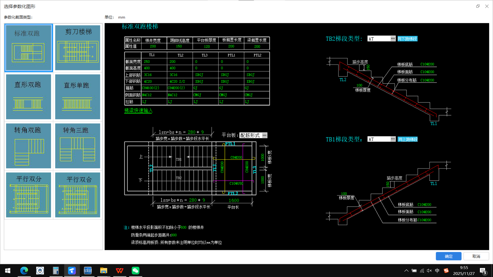Edit the 梯井宽度 value 200
493x277 pixels.
[153, 46]
